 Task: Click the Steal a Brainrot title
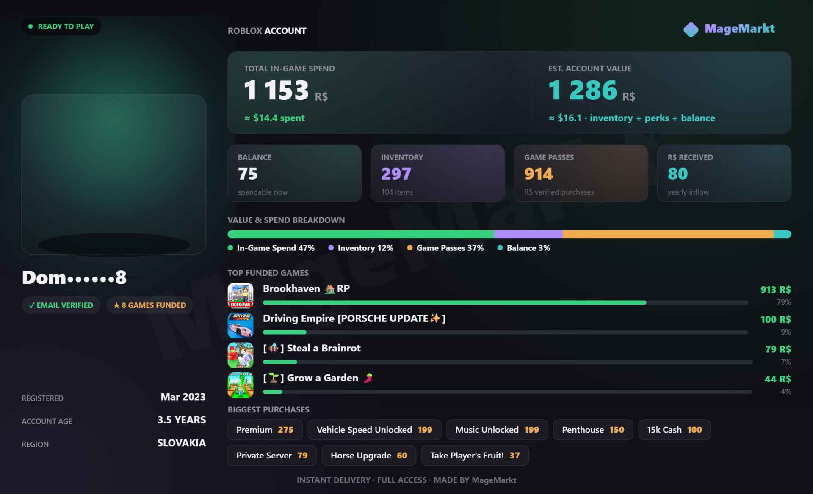point(312,349)
